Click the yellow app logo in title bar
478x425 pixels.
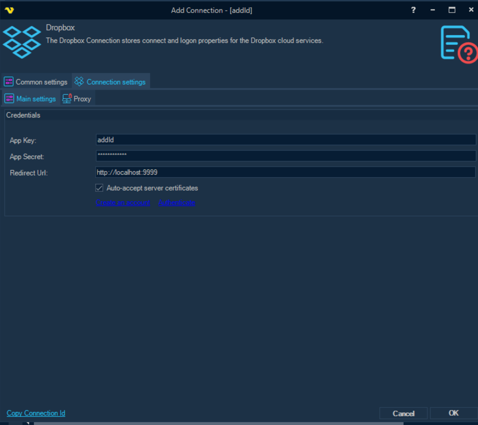coord(9,10)
